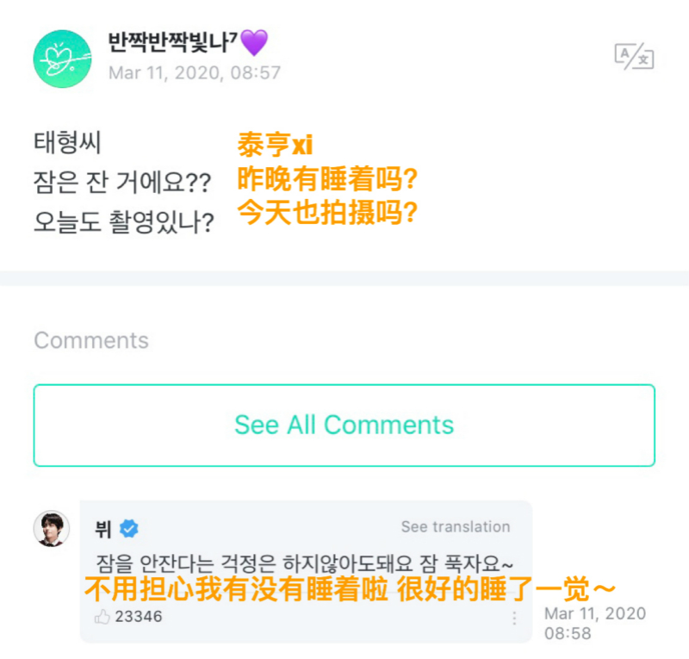This screenshot has width=689, height=659.
Task: Click the post timestamp Mar 11, 2020, 08:57
Action: [x=195, y=72]
